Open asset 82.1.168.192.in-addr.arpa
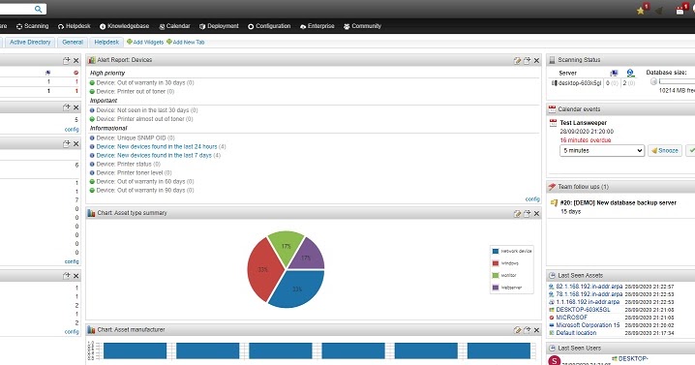 tap(589, 287)
